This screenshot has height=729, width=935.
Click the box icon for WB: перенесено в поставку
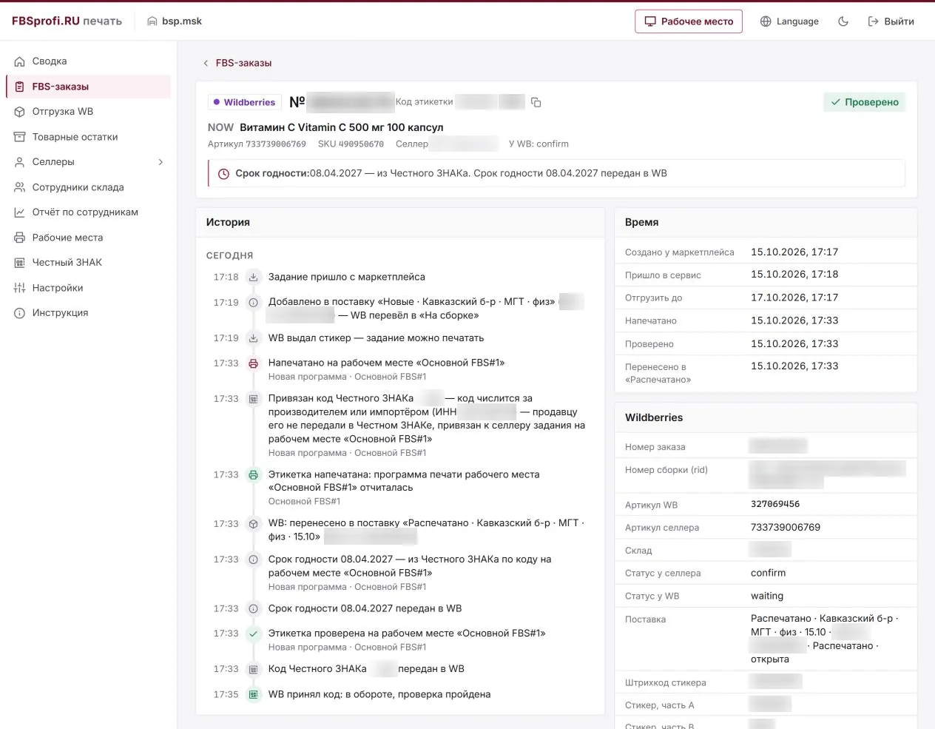click(x=253, y=524)
